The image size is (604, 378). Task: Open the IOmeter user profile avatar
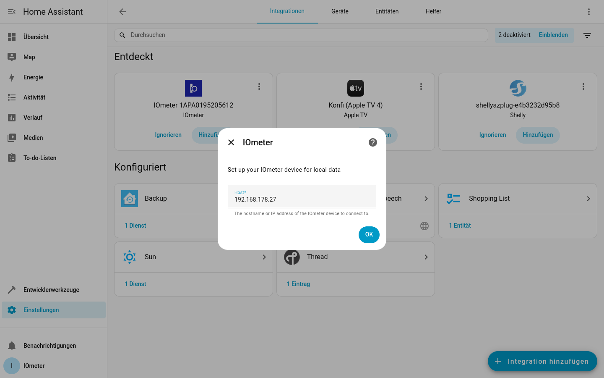pos(12,366)
